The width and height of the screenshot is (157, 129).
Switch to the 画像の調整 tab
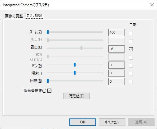pyautogui.click(x=14, y=16)
